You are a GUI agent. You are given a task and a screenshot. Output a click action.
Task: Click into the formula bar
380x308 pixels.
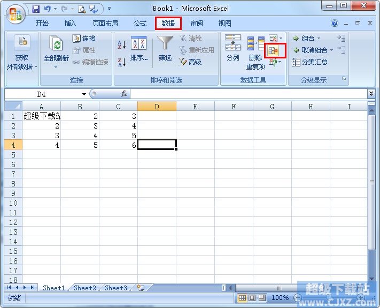[x=249, y=94]
